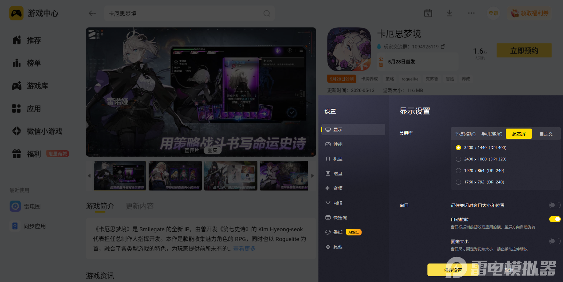The height and width of the screenshot is (282, 563).
Task: Open the three-dot more menu
Action: click(471, 13)
